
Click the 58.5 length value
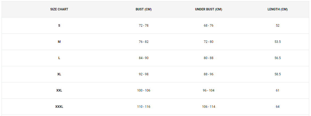(x=277, y=74)
